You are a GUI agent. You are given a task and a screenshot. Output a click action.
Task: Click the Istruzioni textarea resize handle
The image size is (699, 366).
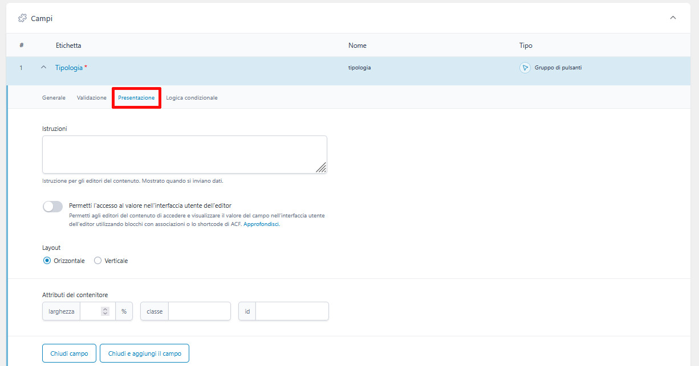[321, 167]
